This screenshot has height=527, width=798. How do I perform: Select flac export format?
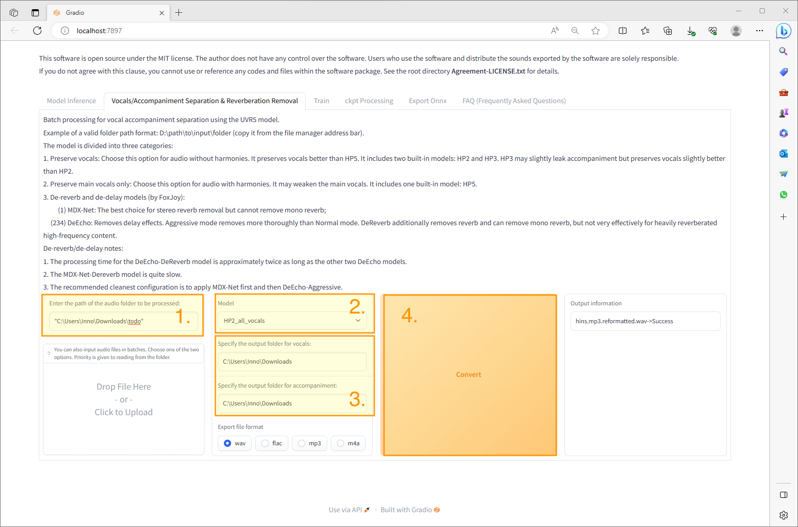(x=272, y=443)
